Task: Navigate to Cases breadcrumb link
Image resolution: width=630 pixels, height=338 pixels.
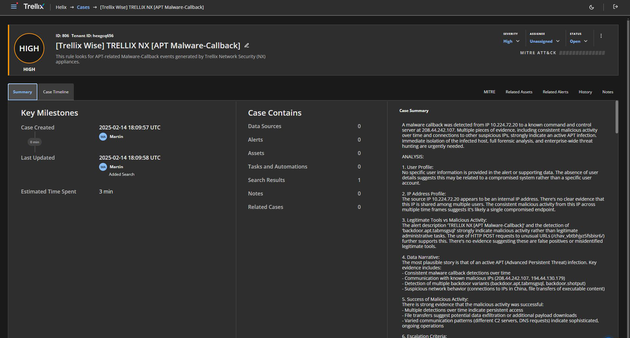Action: click(x=83, y=7)
